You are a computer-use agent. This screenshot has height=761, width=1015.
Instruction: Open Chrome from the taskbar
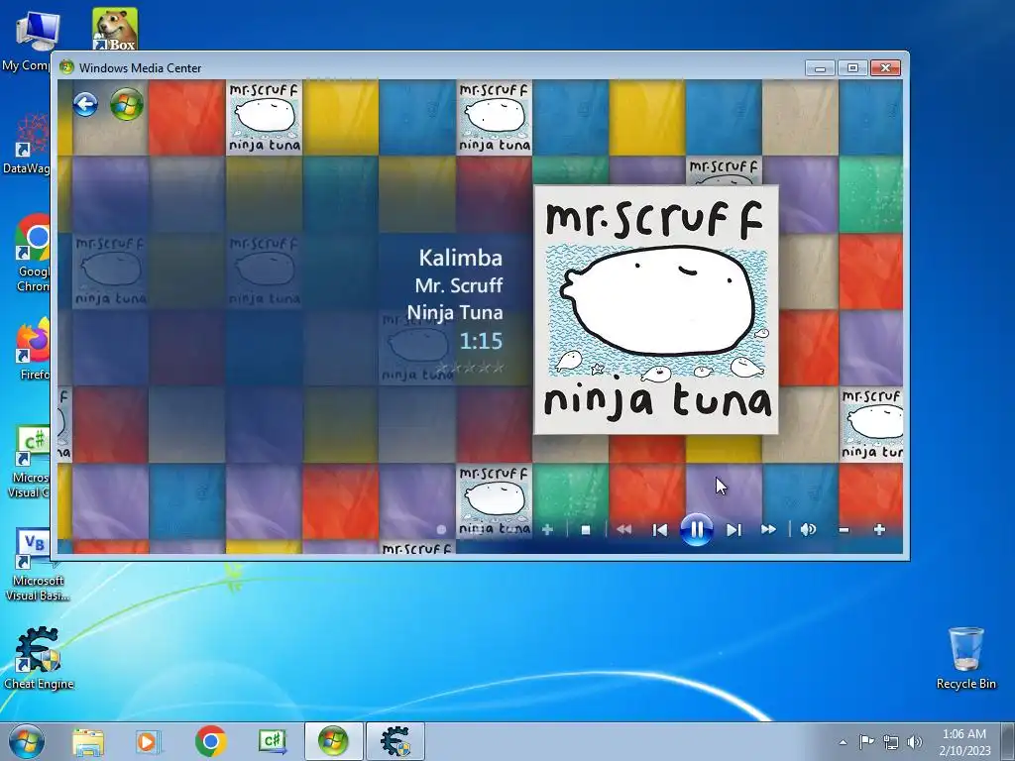(210, 742)
